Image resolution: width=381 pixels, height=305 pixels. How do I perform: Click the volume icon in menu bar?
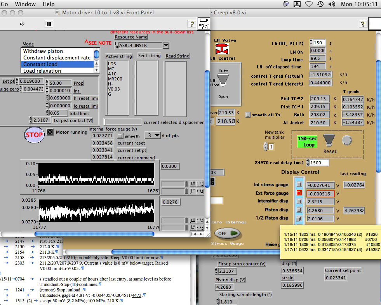(332, 4)
